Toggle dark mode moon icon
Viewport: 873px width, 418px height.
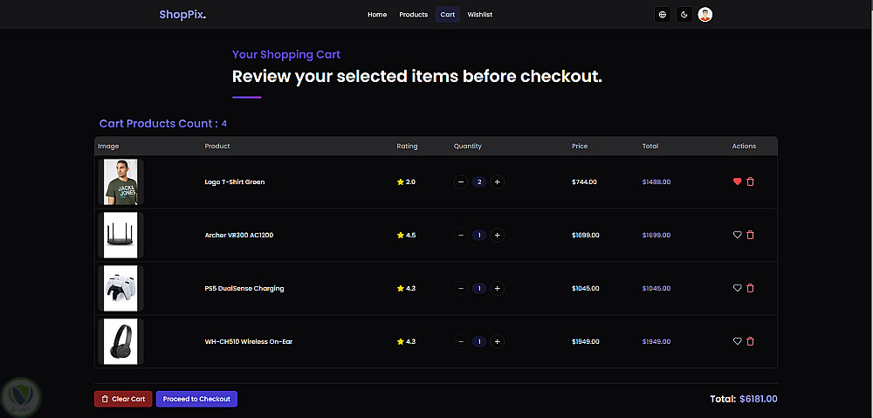pyautogui.click(x=684, y=15)
